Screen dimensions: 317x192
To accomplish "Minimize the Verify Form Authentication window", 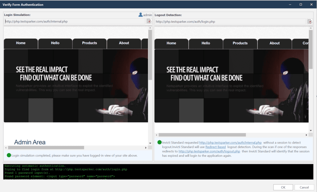I will coord(290,4).
